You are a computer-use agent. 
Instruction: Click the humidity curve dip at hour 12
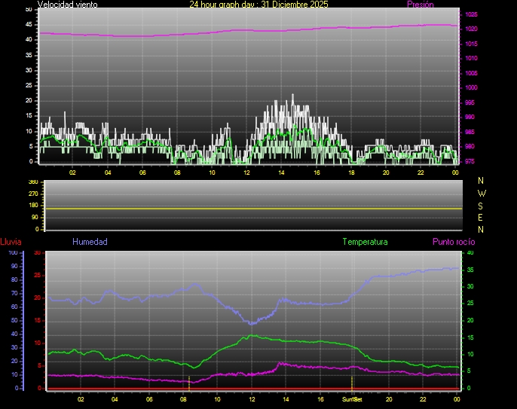click(x=252, y=322)
